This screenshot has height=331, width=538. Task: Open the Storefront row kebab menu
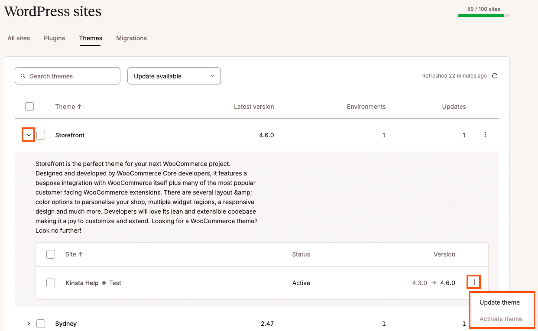point(485,135)
